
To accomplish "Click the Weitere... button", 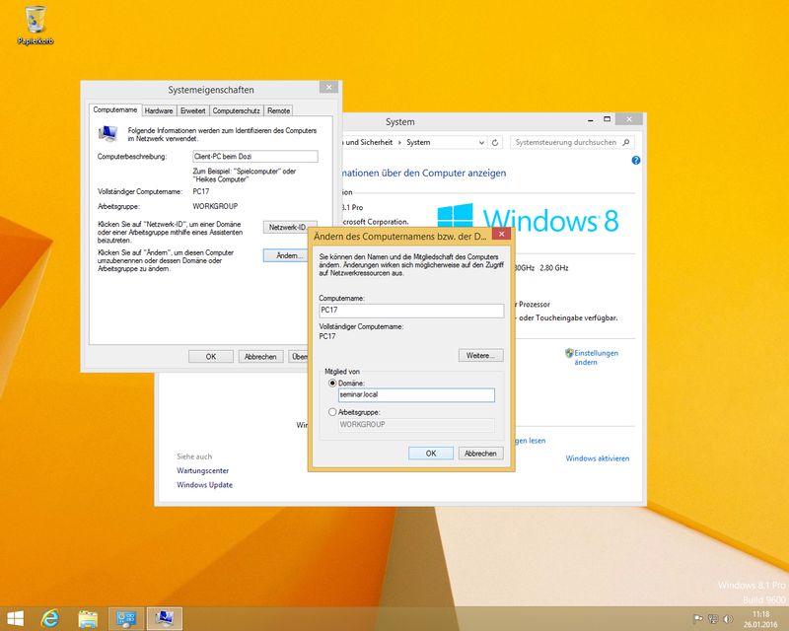I will tap(480, 355).
